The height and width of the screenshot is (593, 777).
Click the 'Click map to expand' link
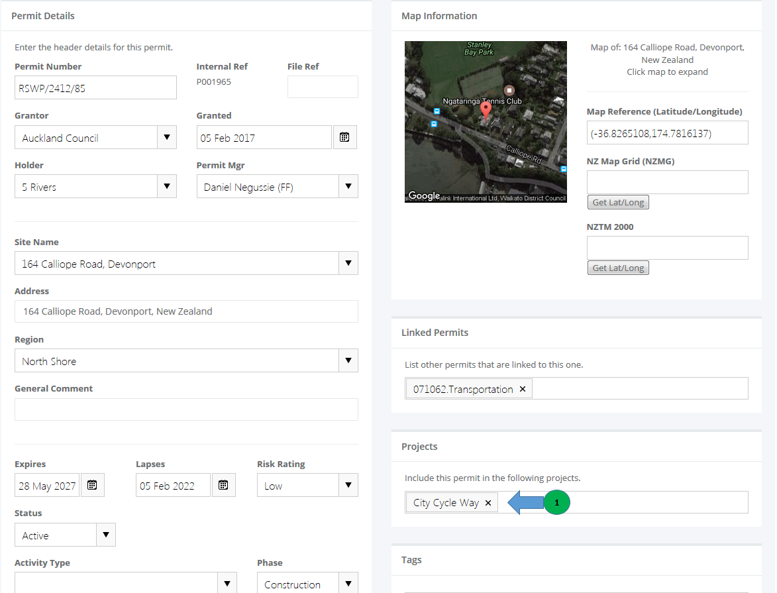(x=667, y=72)
